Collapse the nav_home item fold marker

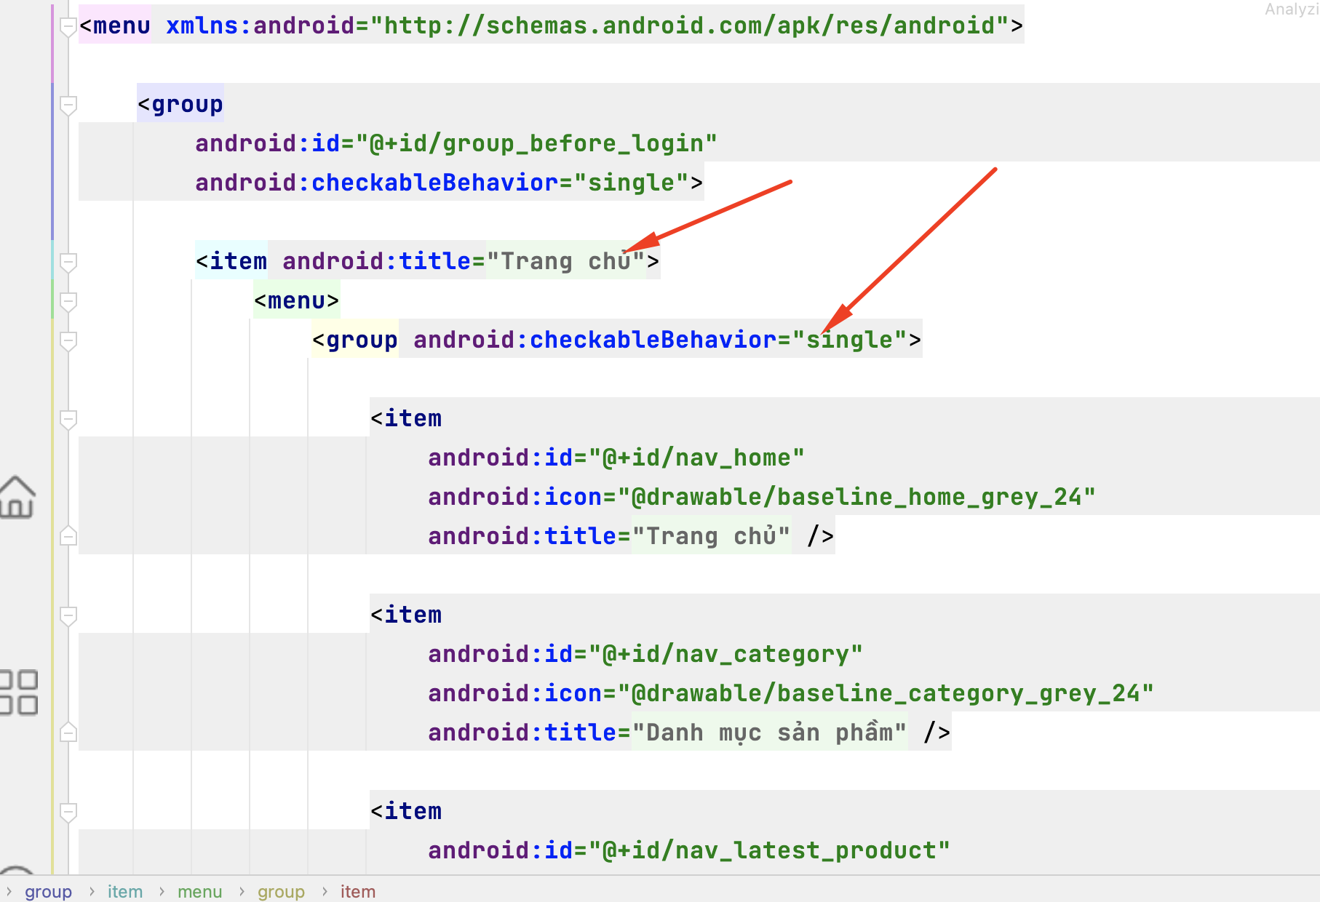68,420
